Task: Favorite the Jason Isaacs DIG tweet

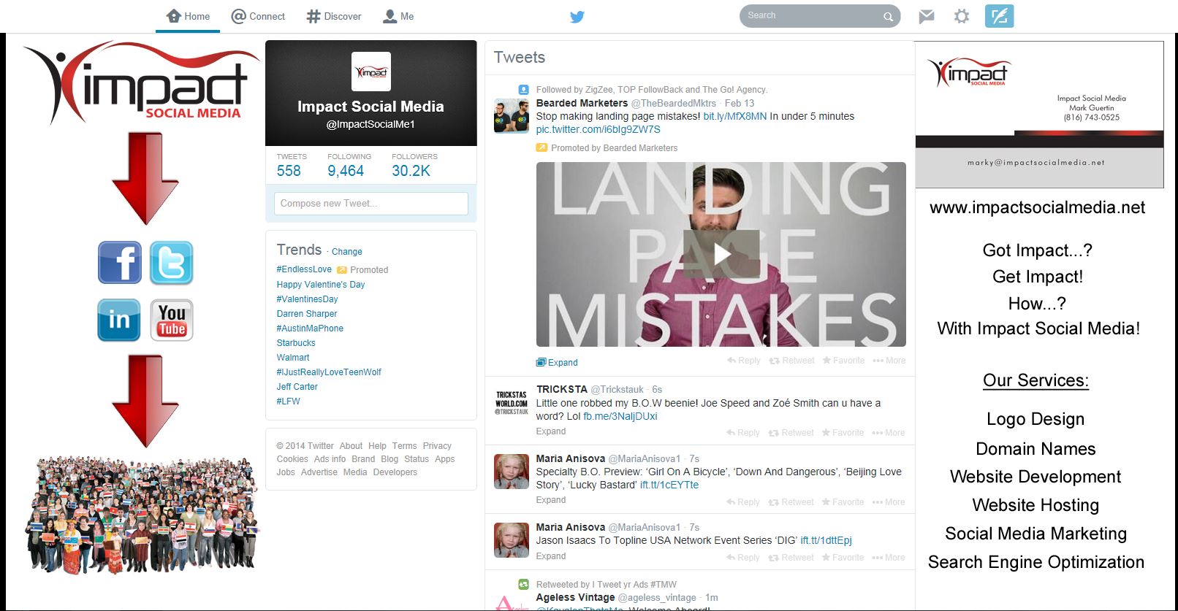Action: coord(843,558)
